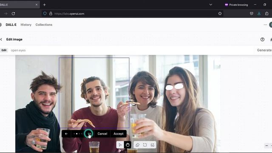The height and width of the screenshot is (153, 272).
Task: Cancel the generated variation
Action: 102,134
